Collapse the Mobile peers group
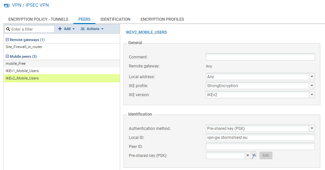325x170 pixels. [7, 56]
